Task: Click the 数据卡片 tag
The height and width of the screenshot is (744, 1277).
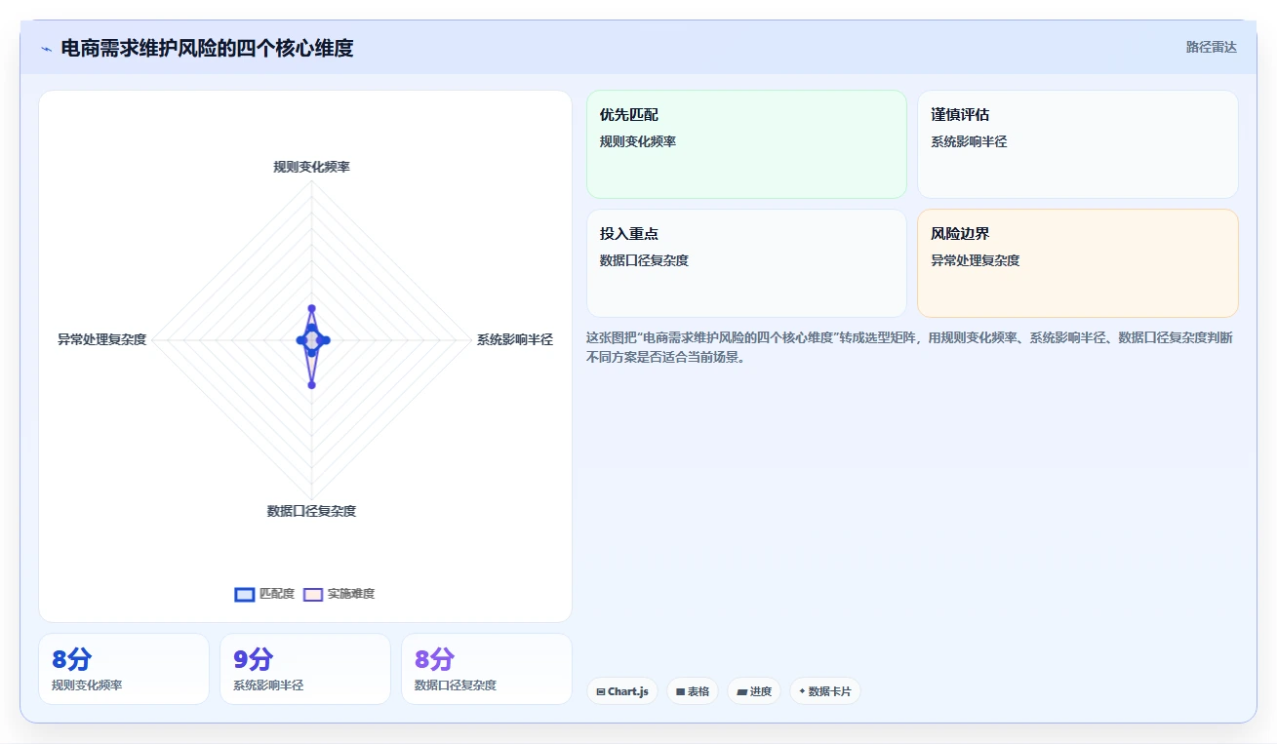Action: click(x=825, y=691)
